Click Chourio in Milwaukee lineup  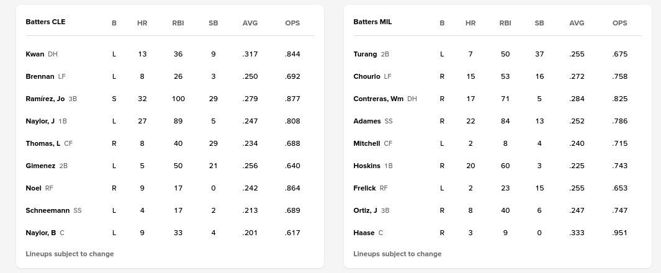pyautogui.click(x=367, y=76)
